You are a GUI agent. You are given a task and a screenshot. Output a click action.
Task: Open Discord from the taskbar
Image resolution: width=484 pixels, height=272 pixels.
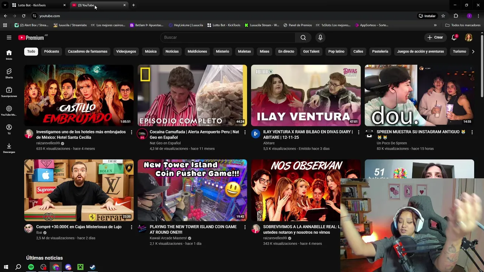[x=68, y=267]
